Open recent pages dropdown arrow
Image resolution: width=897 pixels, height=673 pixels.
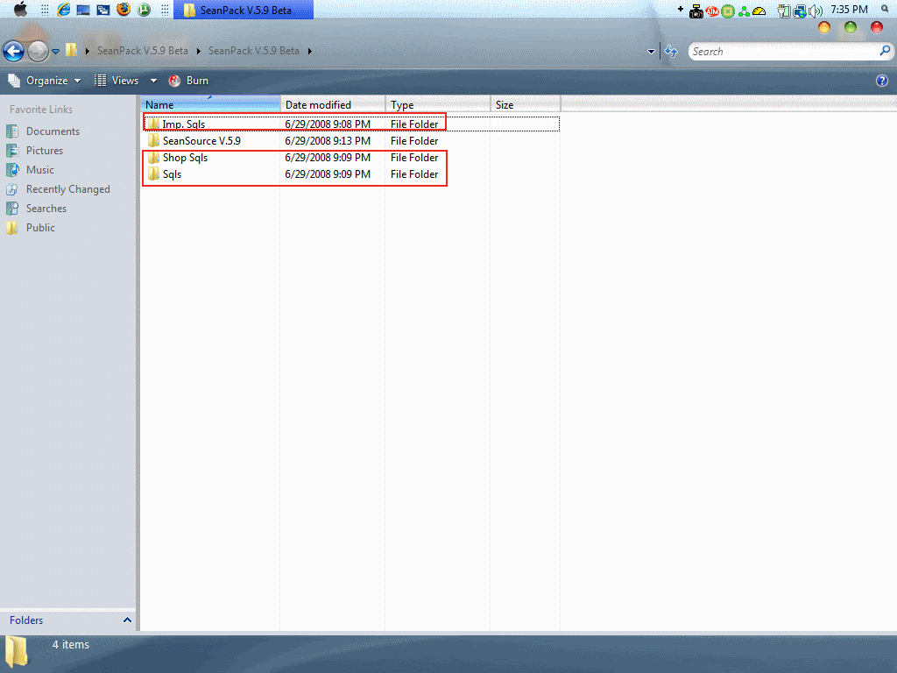point(55,52)
